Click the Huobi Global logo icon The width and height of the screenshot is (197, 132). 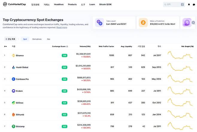[x=13, y=67]
